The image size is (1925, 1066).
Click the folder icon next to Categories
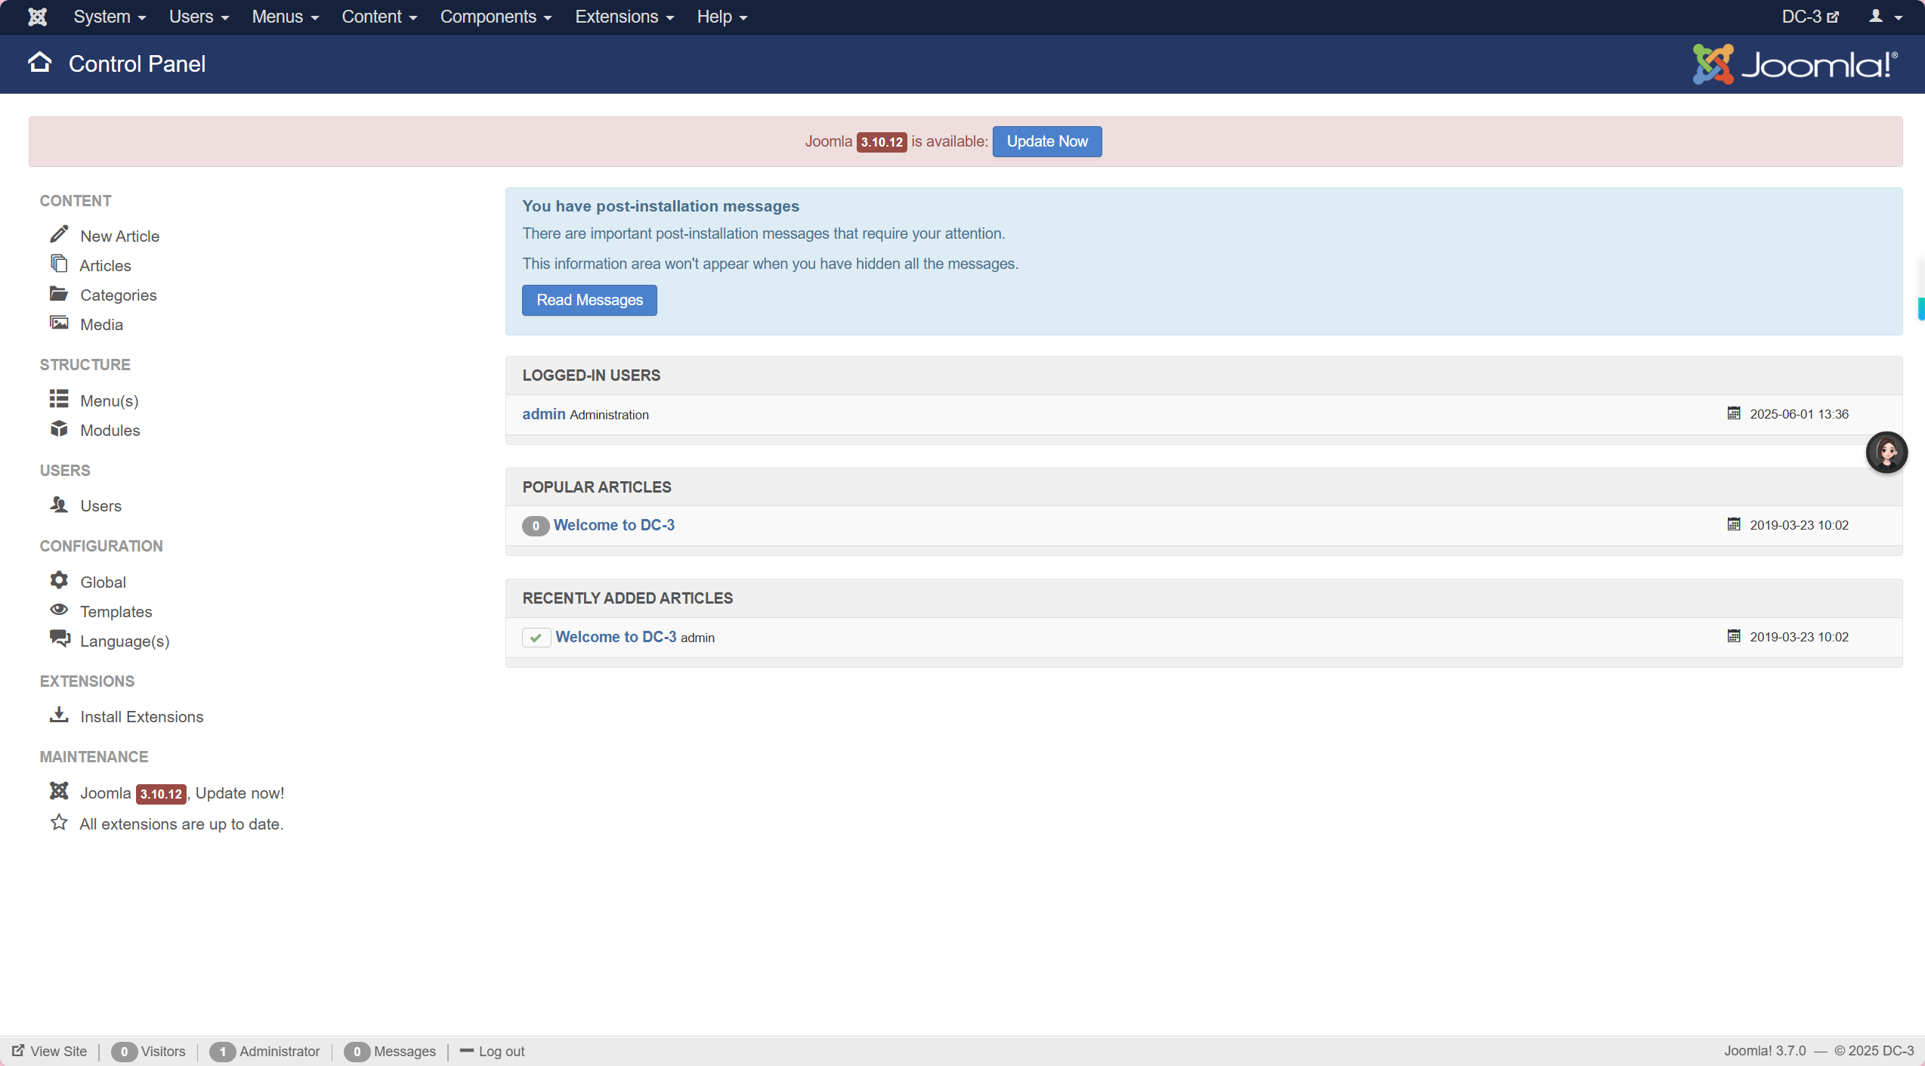click(x=59, y=293)
